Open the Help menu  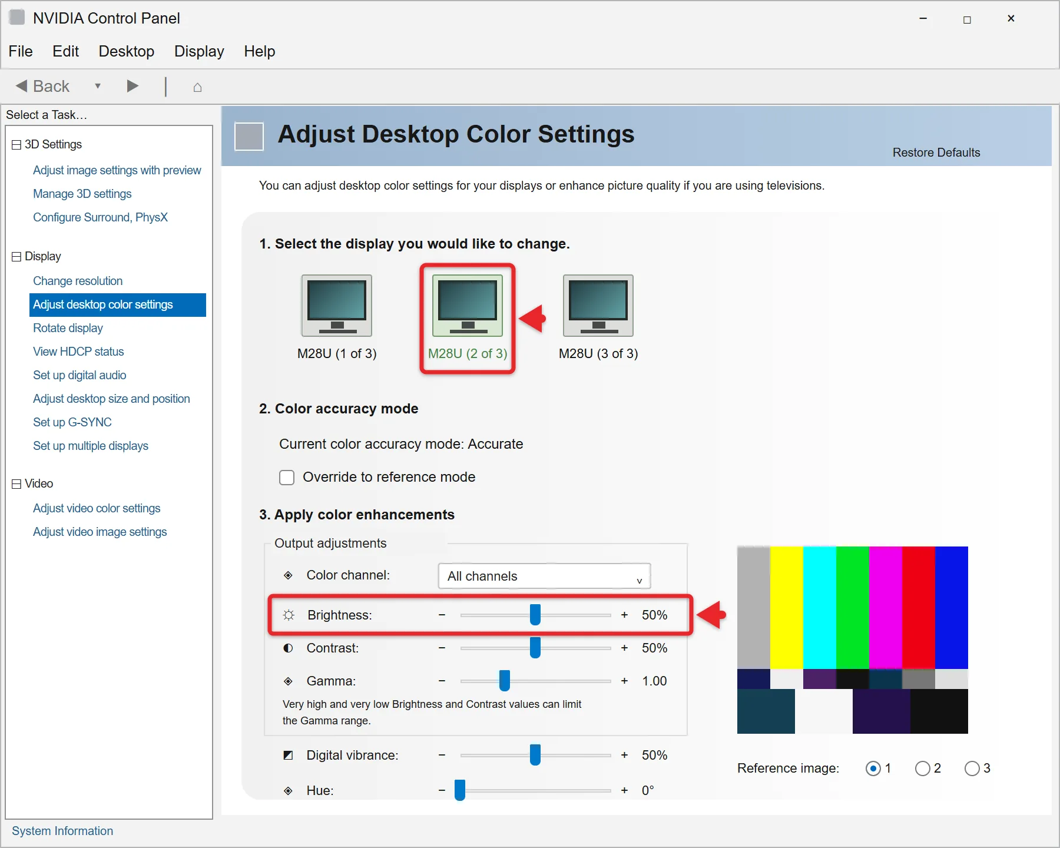tap(260, 51)
